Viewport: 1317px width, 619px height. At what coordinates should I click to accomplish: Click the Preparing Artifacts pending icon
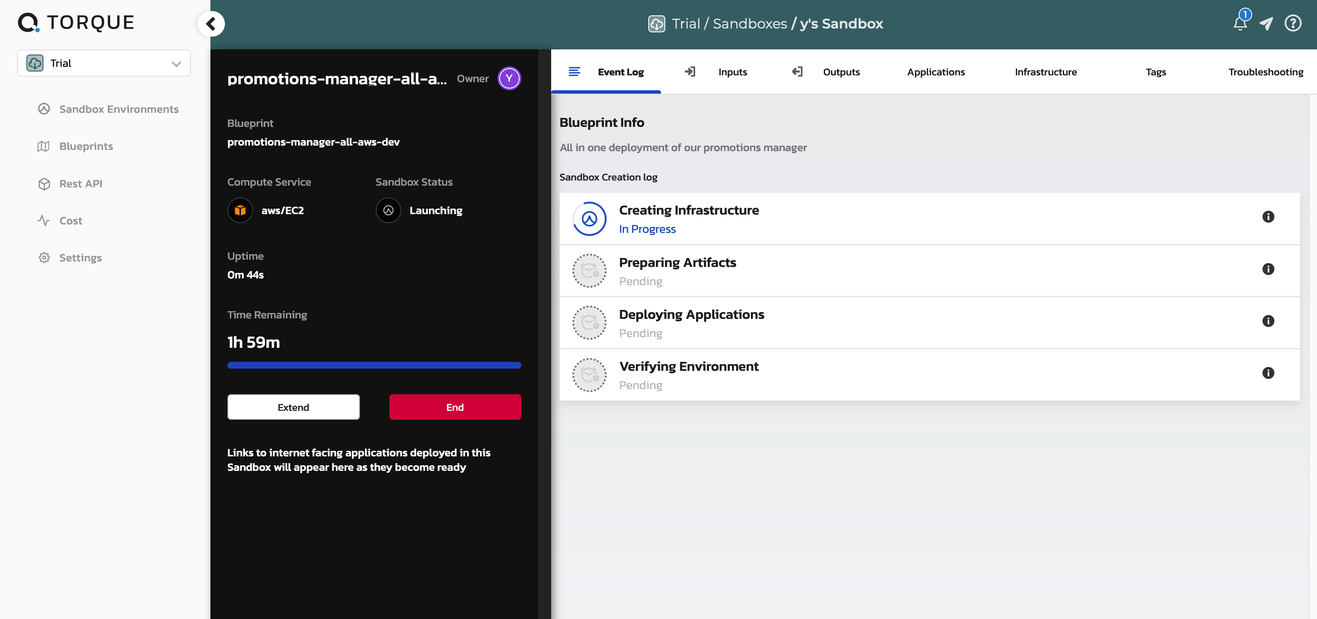pyautogui.click(x=589, y=271)
